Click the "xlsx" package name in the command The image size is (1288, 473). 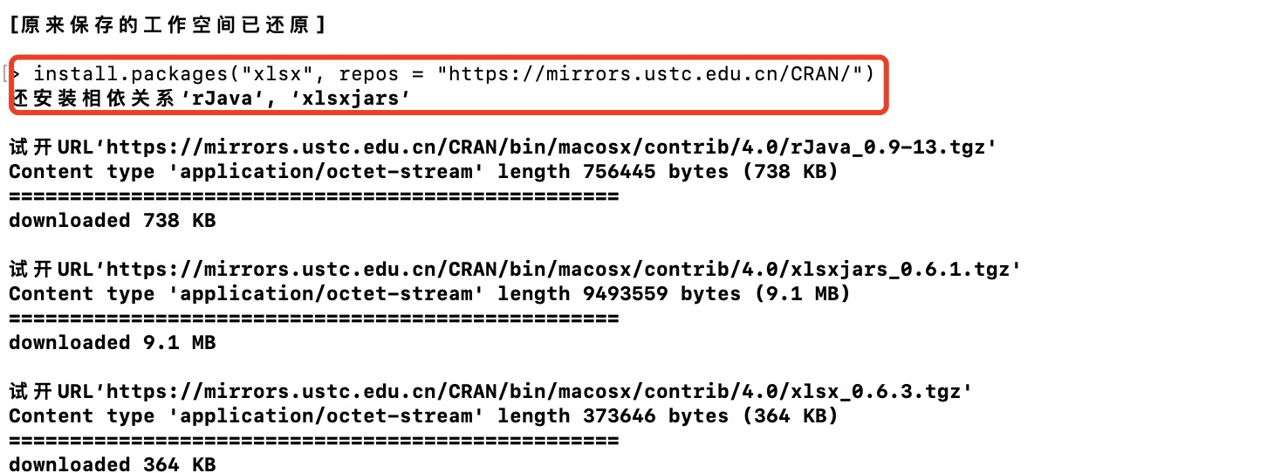277,75
